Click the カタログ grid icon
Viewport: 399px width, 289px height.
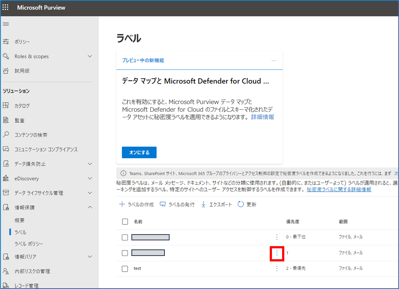(x=6, y=105)
